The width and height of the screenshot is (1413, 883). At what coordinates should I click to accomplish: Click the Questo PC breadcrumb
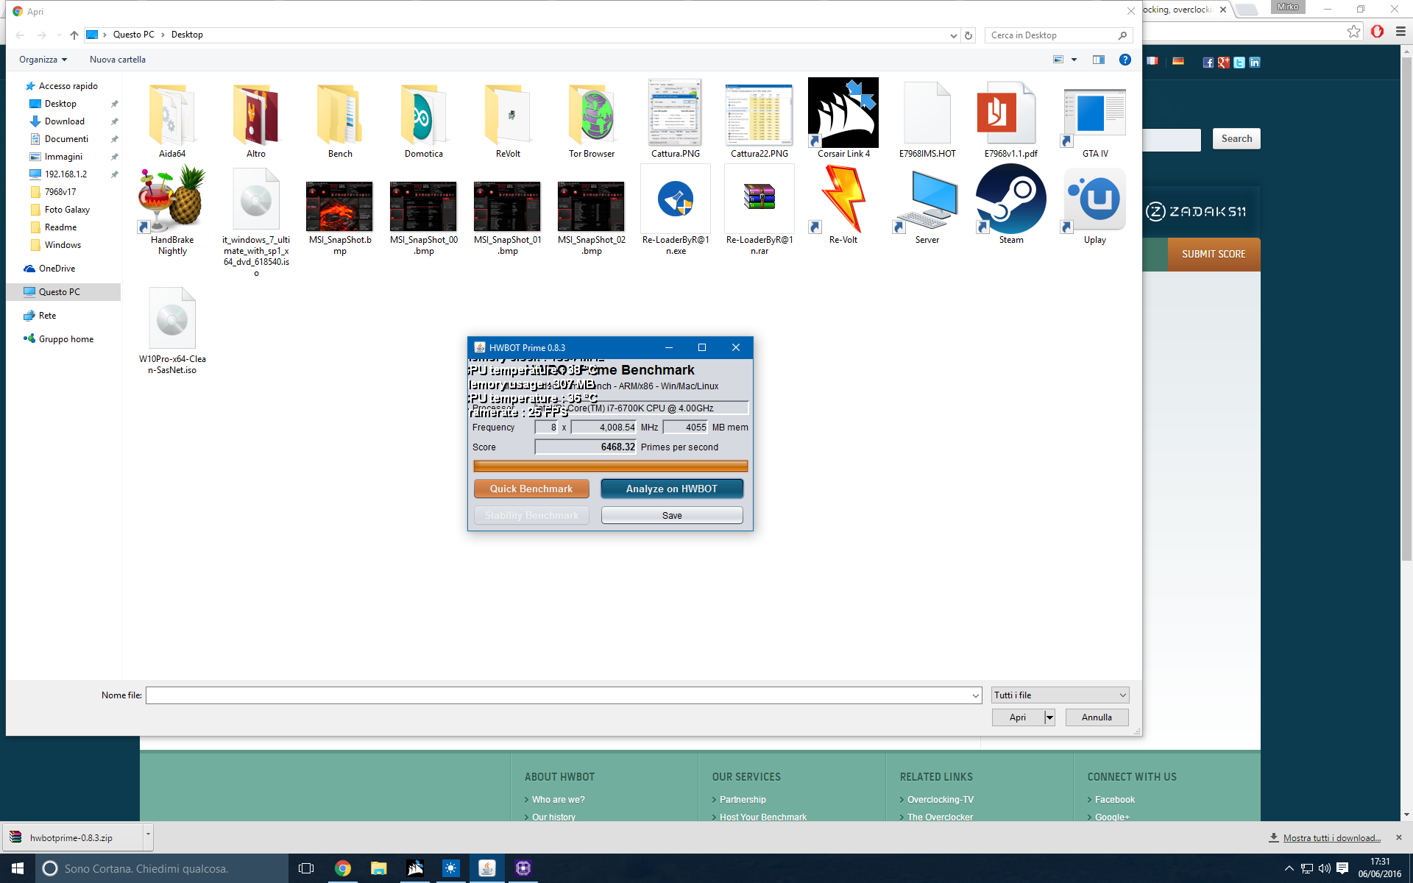(x=133, y=35)
